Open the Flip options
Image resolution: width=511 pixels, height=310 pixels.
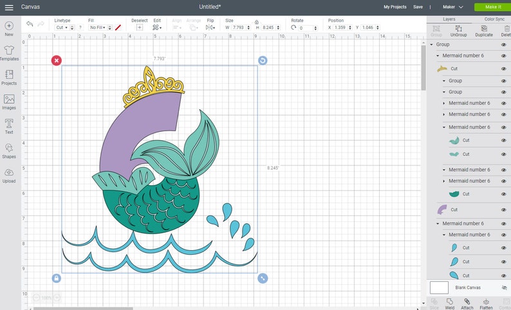click(x=210, y=28)
